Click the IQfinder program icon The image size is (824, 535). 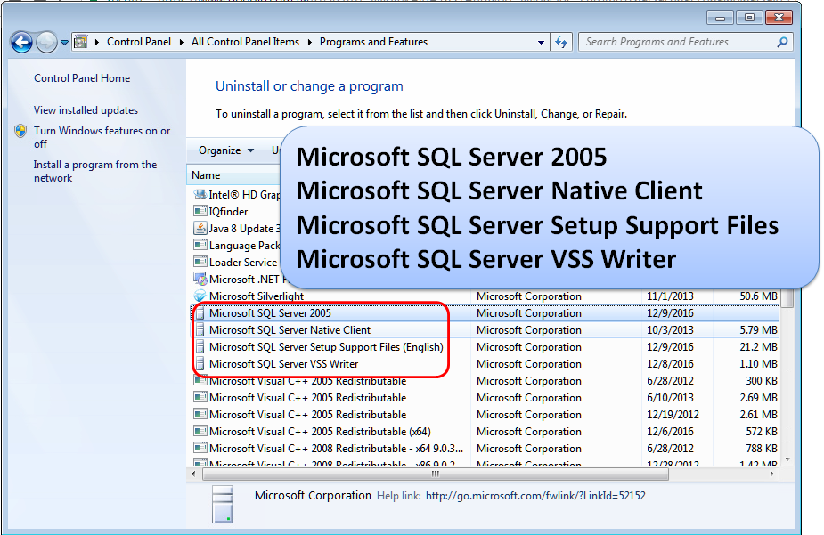[200, 212]
